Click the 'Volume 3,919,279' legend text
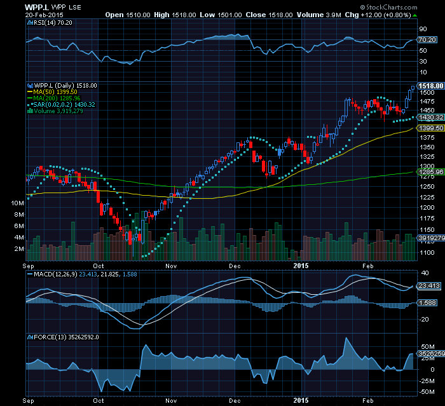 pyautogui.click(x=58, y=111)
